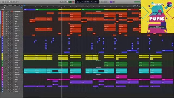
Task: Select the first yellow Chorus arrangement marker
Action: [x=70, y=10]
